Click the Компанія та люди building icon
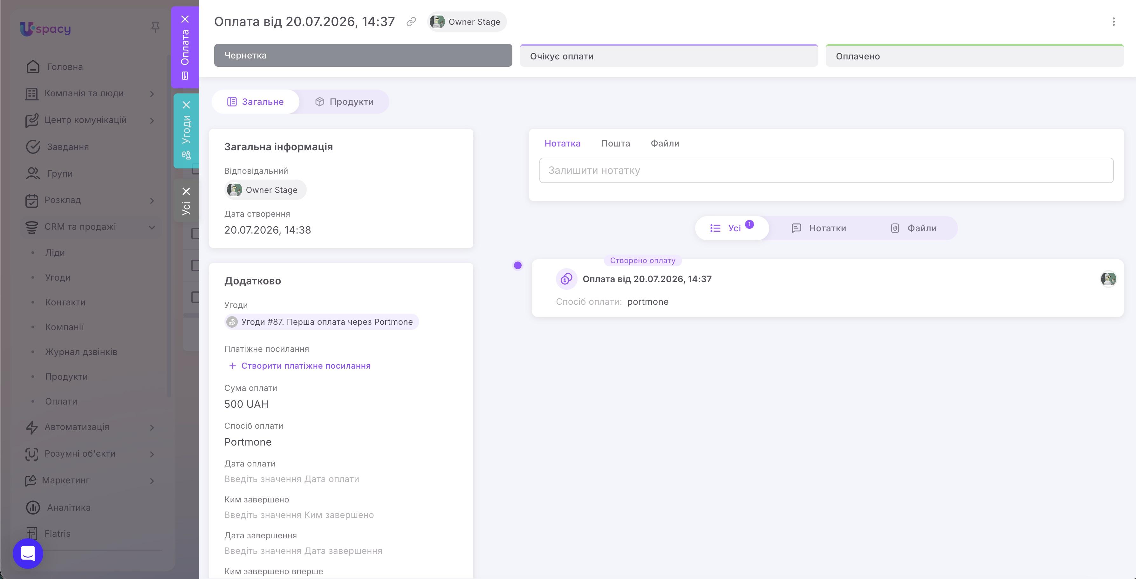This screenshot has width=1136, height=579. [31, 93]
